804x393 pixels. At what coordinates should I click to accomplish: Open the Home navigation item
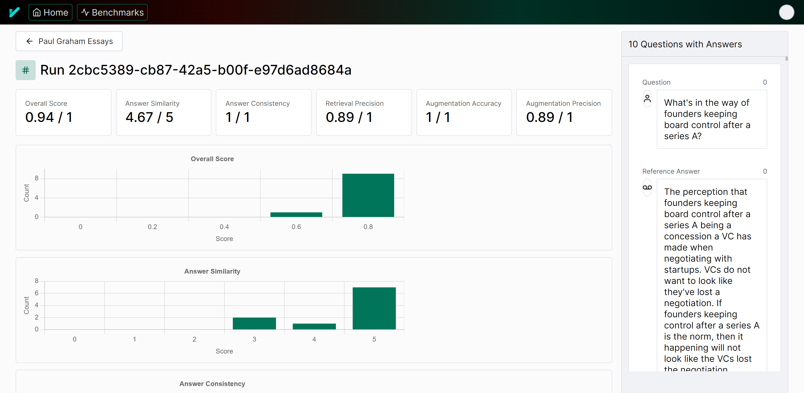tap(50, 13)
